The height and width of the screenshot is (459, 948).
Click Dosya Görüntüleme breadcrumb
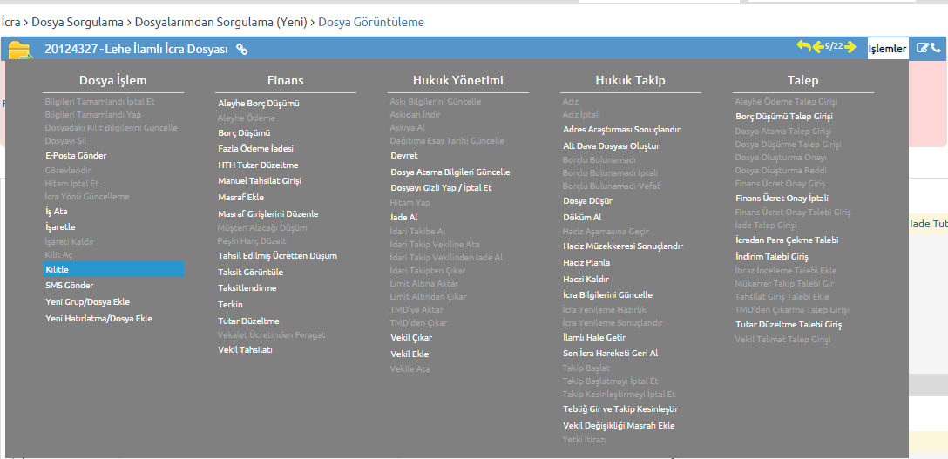371,23
